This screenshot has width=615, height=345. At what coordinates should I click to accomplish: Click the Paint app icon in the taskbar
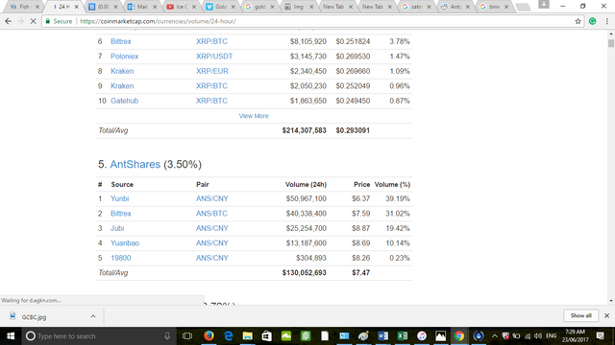click(x=363, y=336)
